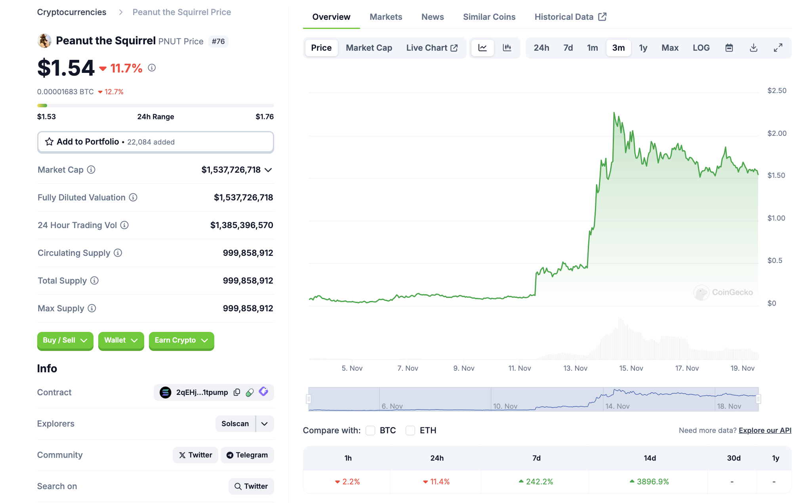
Task: Toggle LOG scale on the chart
Action: (x=701, y=48)
